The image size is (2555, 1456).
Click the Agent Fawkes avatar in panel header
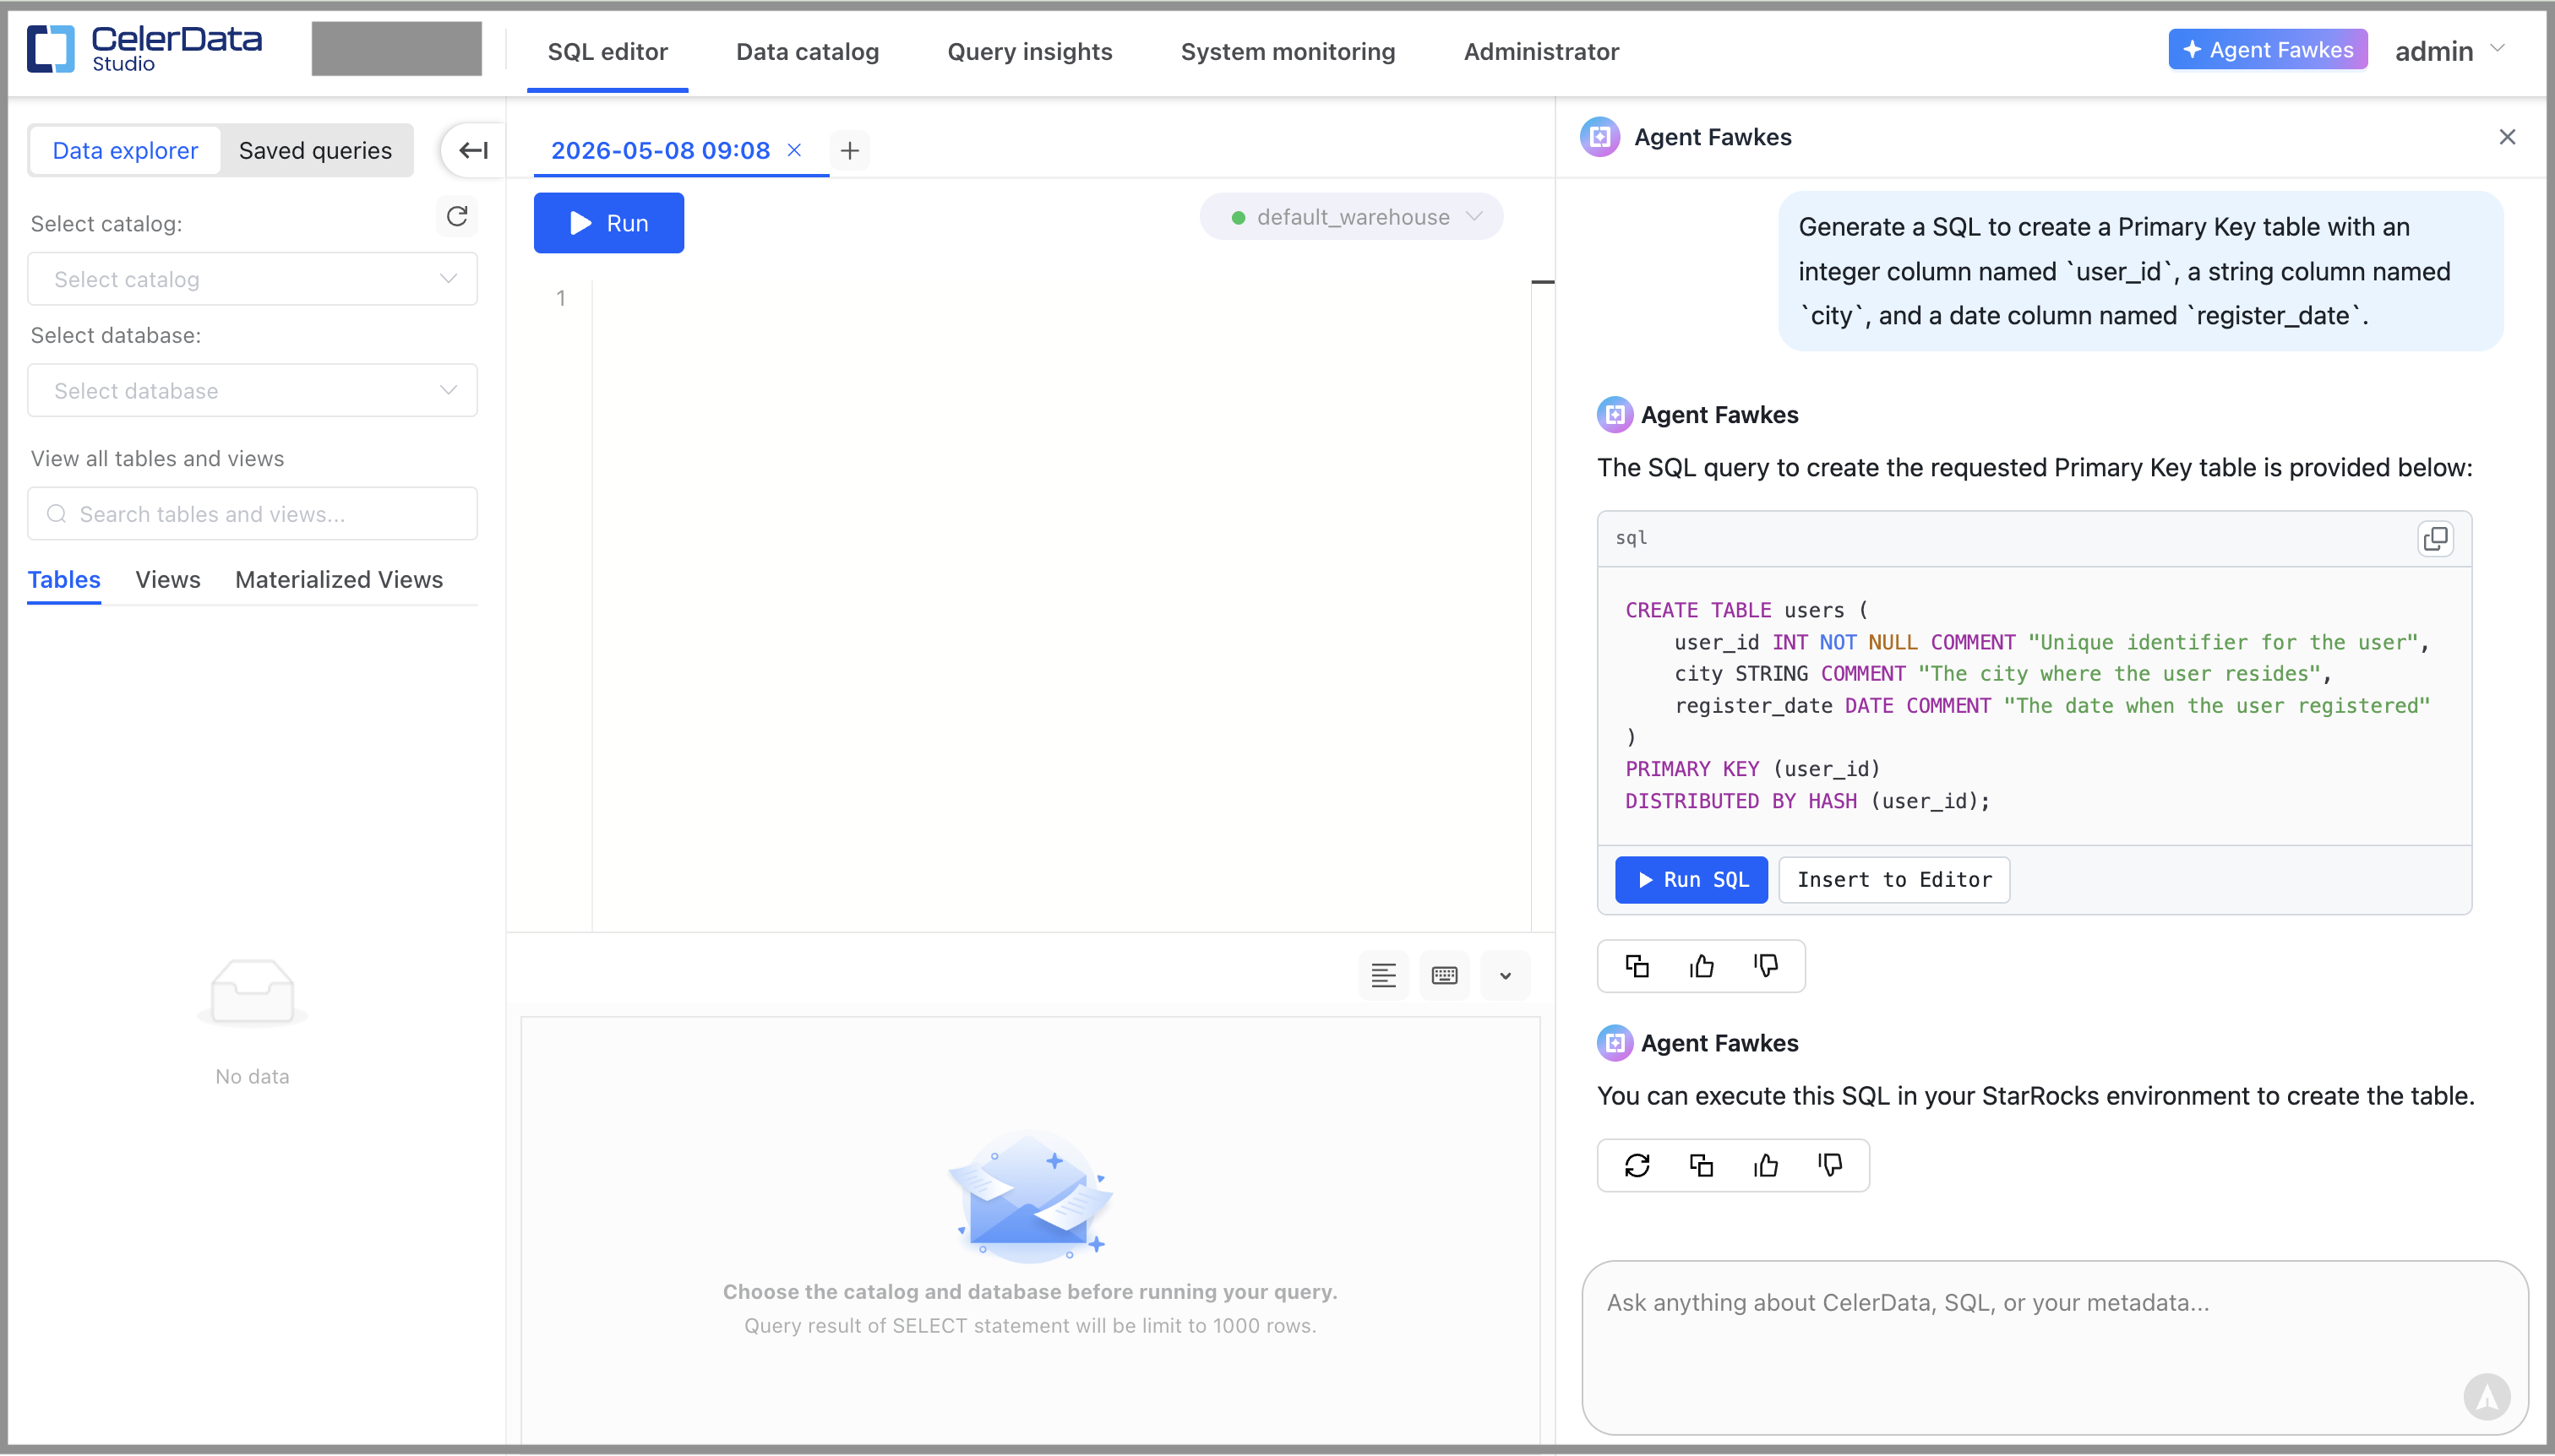[x=1599, y=137]
